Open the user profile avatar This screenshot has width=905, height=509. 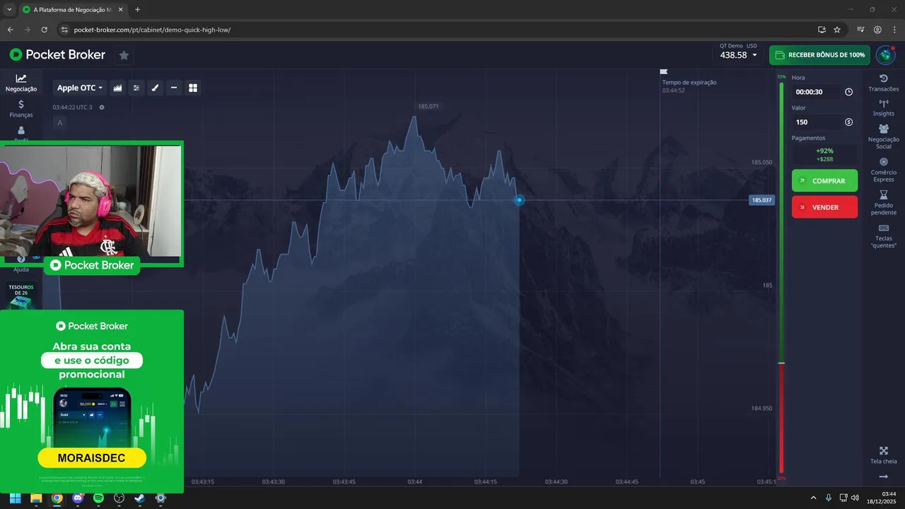pos(885,55)
